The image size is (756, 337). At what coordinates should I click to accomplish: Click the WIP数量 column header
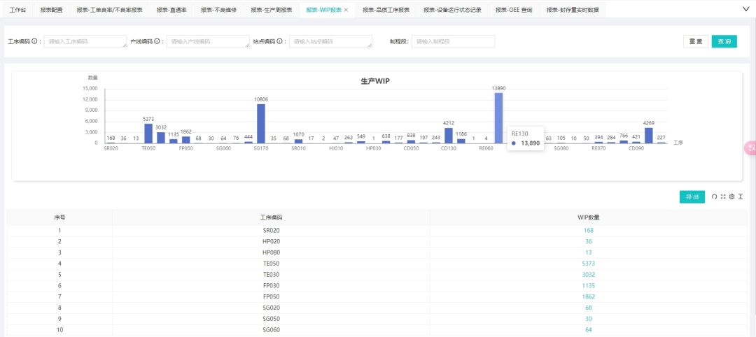(x=589, y=217)
